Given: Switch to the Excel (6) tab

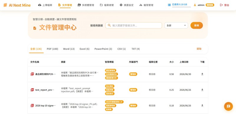Looking at the screenshot, I should 84,49.
